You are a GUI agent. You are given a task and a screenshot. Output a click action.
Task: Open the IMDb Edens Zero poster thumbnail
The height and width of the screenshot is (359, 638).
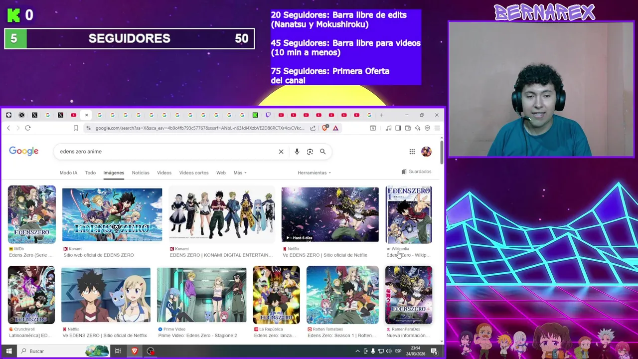(31, 214)
